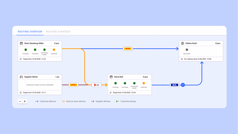Click the Supplier Berlin title
238x134 pixels.
pyautogui.click(x=31, y=77)
